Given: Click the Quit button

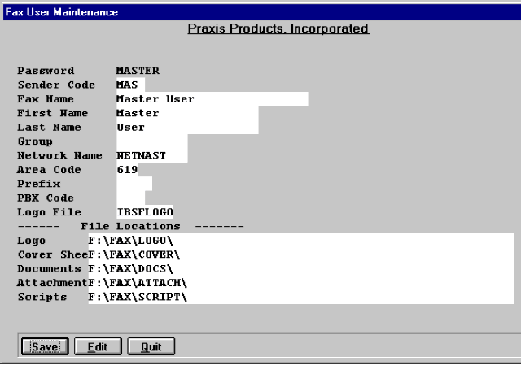Looking at the screenshot, I should pos(151,346).
